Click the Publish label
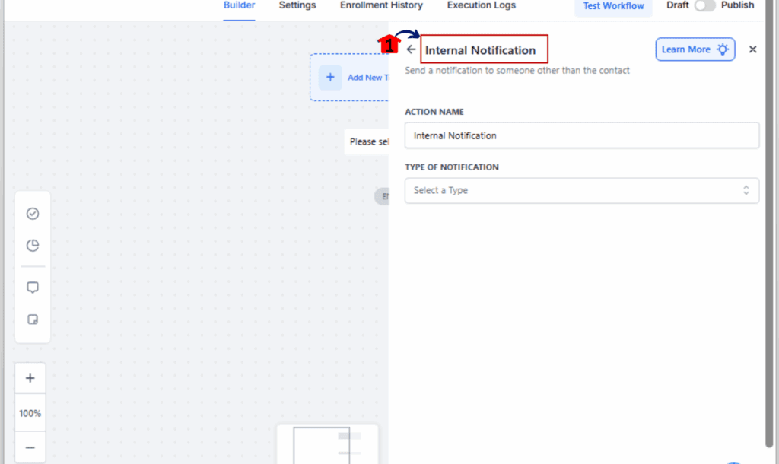Image resolution: width=779 pixels, height=464 pixels. coord(737,5)
